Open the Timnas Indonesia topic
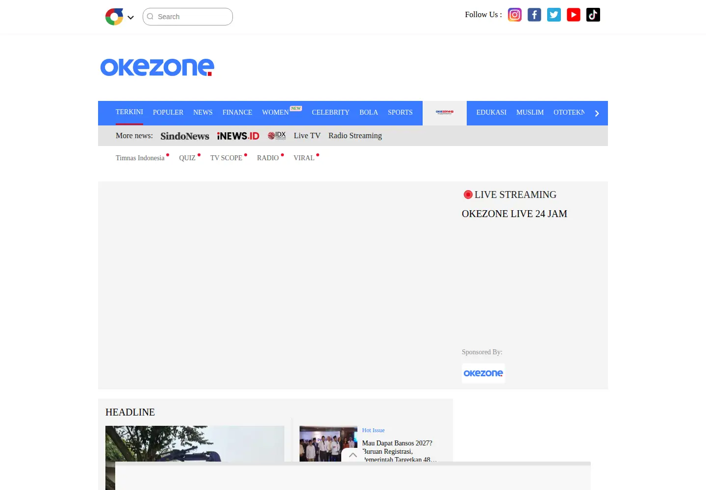Viewport: 706px width, 490px height. (x=140, y=158)
